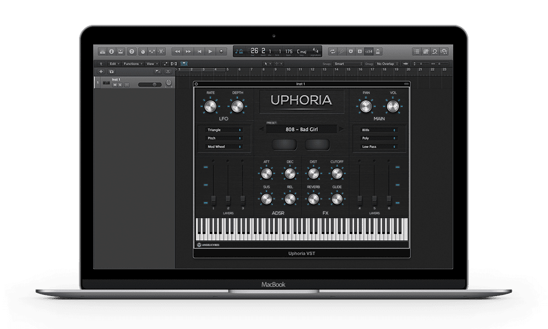Click the REL release knob
The image size is (548, 329).
click(x=290, y=199)
